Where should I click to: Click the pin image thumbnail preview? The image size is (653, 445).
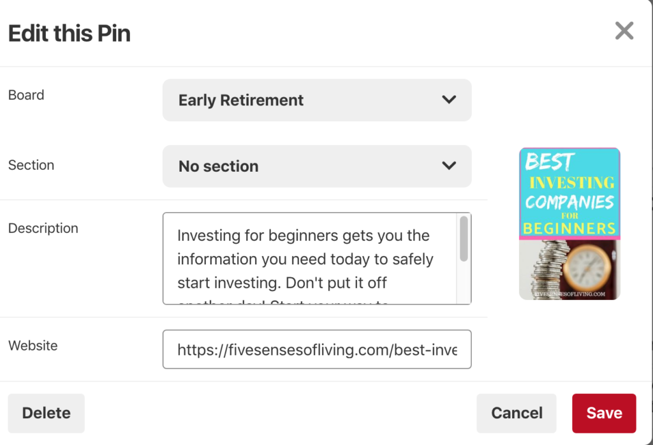(569, 223)
